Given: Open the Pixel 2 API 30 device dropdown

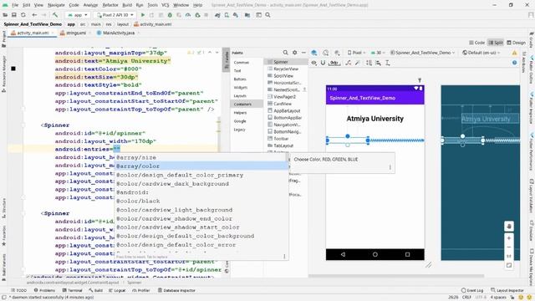Looking at the screenshot, I should pyautogui.click(x=115, y=15).
